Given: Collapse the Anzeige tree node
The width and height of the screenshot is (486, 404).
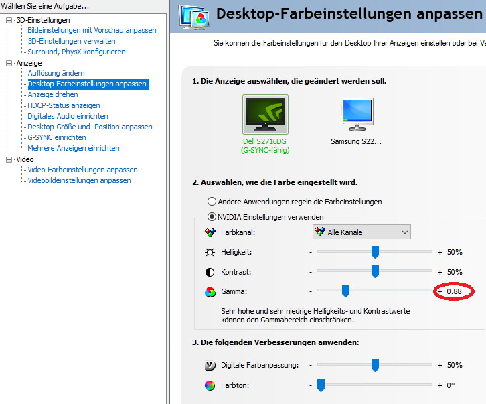Looking at the screenshot, I should 9,63.
